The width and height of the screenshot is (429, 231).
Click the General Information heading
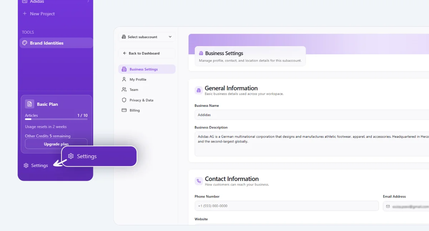tap(231, 88)
